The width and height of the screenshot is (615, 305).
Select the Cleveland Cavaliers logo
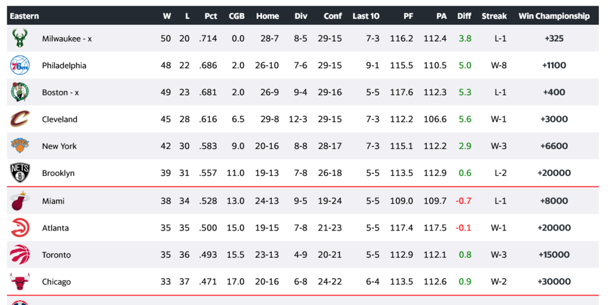point(19,119)
